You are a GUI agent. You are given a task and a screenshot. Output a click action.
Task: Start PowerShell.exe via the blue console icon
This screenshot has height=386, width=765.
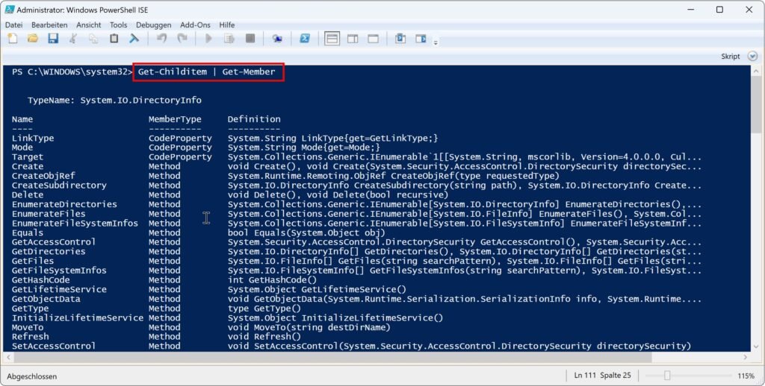coord(305,39)
